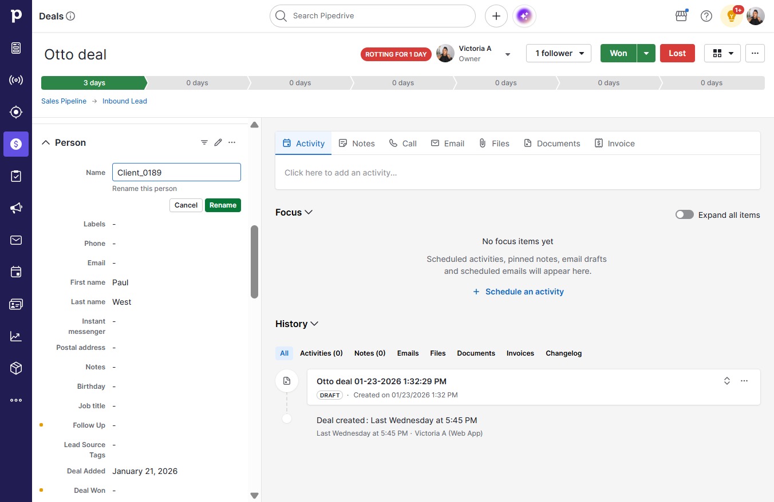
Task: Switch to the Call tab
Action: point(403,144)
